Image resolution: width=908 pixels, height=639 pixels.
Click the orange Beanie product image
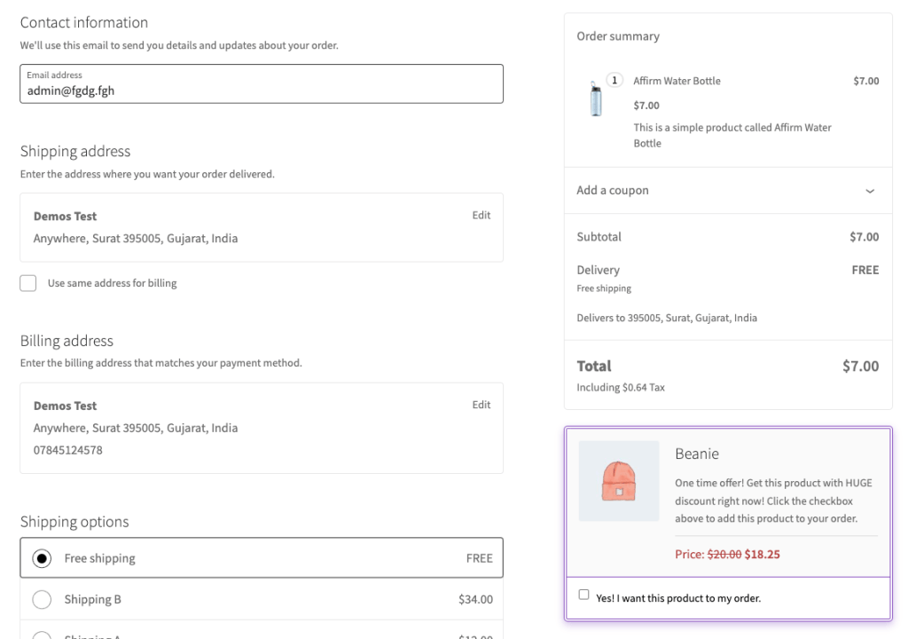tap(619, 481)
